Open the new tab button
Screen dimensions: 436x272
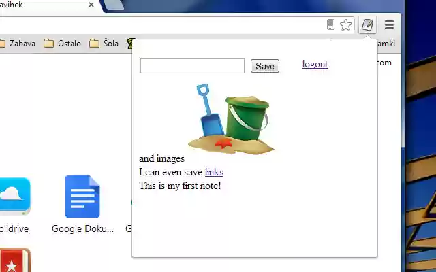pyautogui.click(x=114, y=5)
